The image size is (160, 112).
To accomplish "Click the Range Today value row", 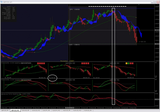I will coord(9,8).
